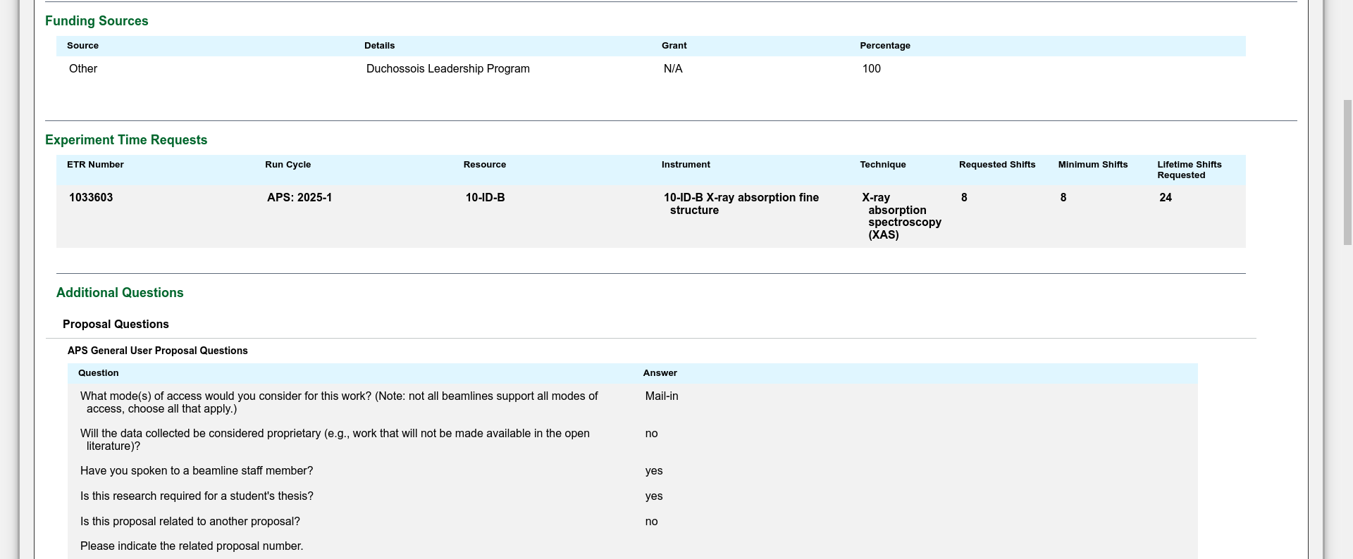The image size is (1353, 559).
Task: Click the vertical scrollbar on the right edge
Action: tap(1347, 172)
